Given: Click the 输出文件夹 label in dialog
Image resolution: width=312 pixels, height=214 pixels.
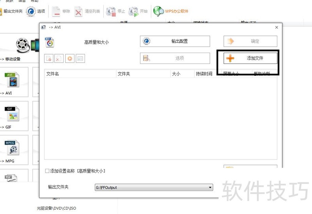Looking at the screenshot, I should pos(58,187).
